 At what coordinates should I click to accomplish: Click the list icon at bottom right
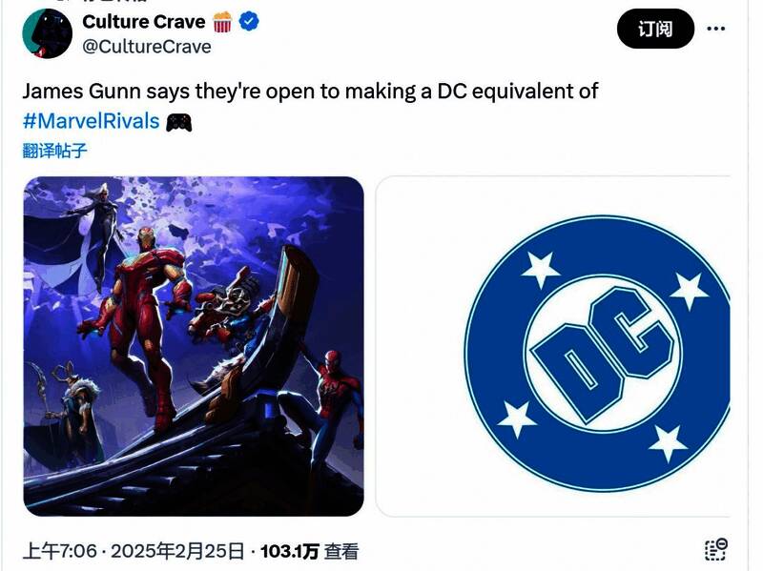716,550
